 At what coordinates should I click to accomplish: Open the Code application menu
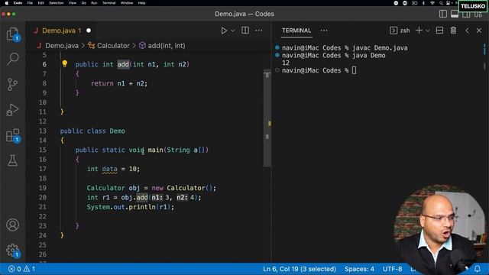(x=18, y=3)
